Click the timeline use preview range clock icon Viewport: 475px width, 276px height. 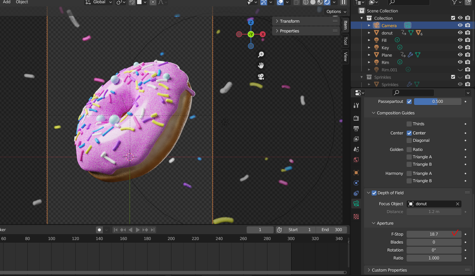(x=279, y=230)
